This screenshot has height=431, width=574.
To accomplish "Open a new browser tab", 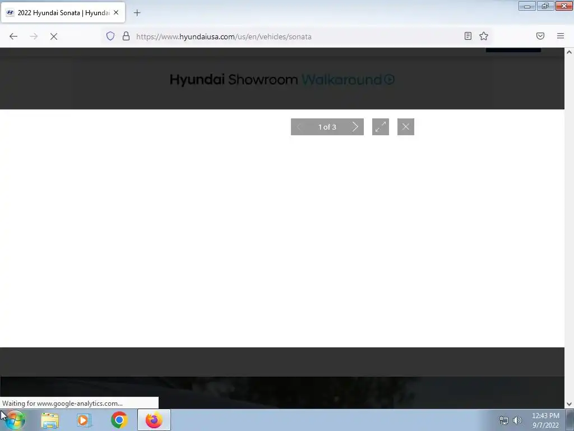I will pyautogui.click(x=137, y=13).
